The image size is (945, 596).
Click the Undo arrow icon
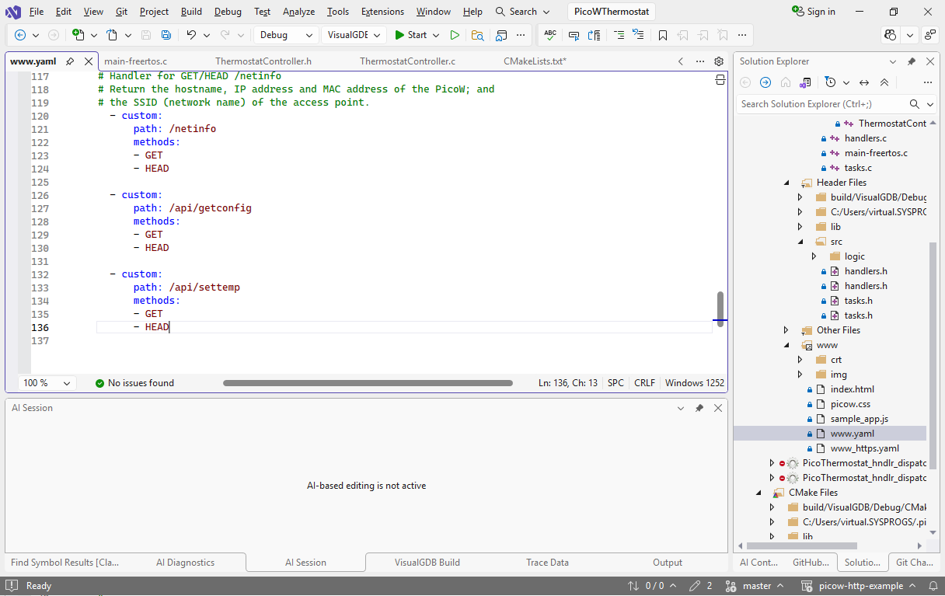[191, 35]
